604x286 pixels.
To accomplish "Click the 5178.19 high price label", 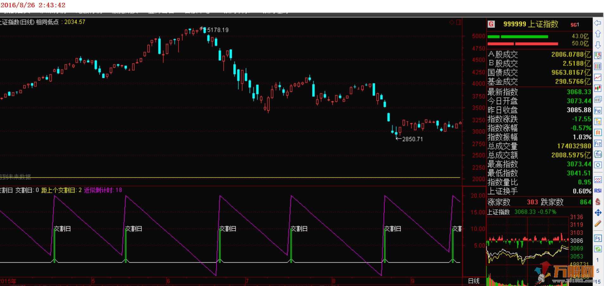I will (x=218, y=30).
